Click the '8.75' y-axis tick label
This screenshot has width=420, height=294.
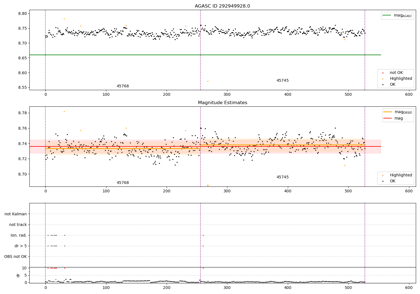coord(22,28)
